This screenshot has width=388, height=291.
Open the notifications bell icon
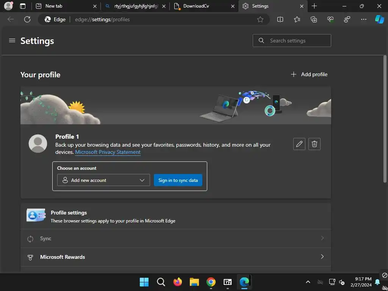click(x=377, y=282)
